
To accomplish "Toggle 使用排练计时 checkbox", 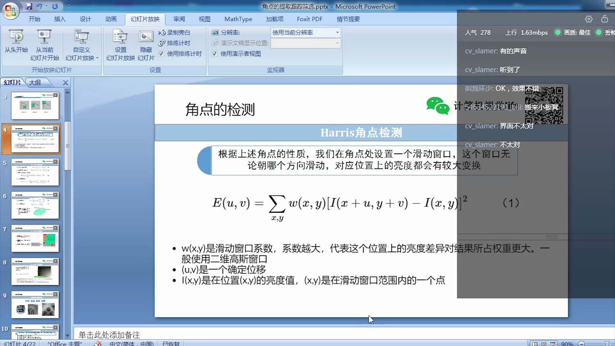I will (x=161, y=54).
